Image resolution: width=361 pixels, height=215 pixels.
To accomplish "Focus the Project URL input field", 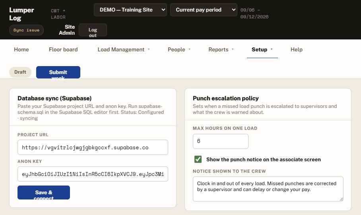I will [93, 147].
